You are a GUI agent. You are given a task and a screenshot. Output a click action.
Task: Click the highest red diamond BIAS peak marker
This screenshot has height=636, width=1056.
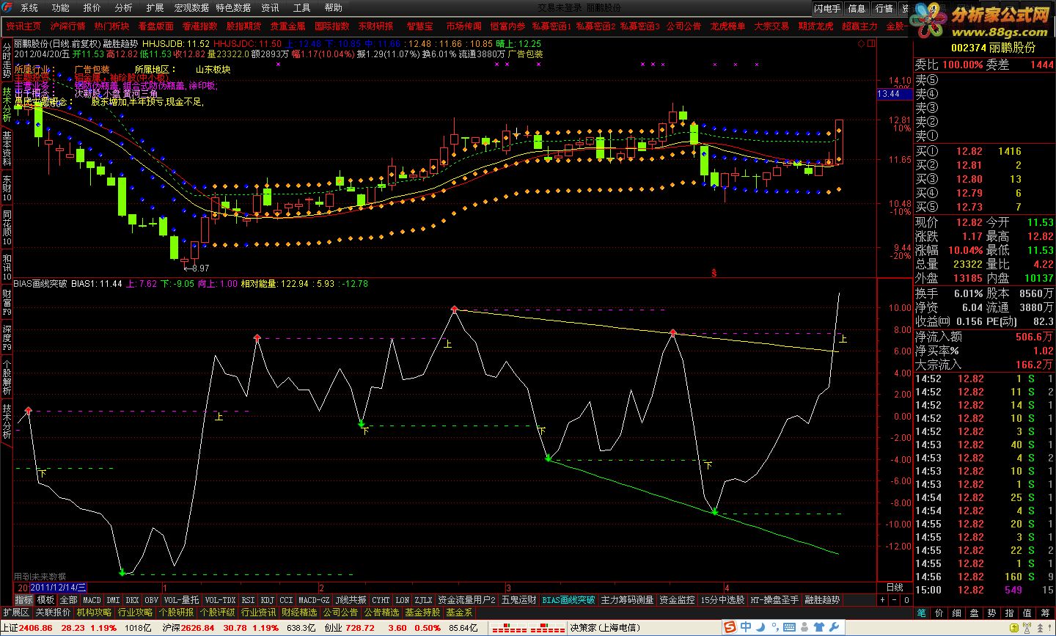point(455,310)
